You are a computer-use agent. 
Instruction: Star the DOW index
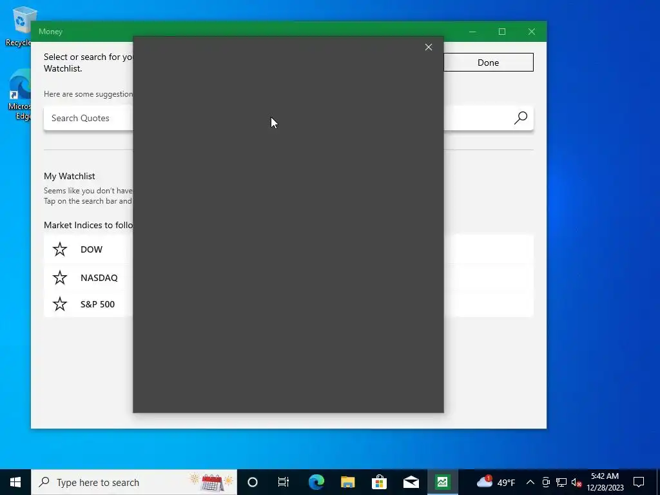60,249
